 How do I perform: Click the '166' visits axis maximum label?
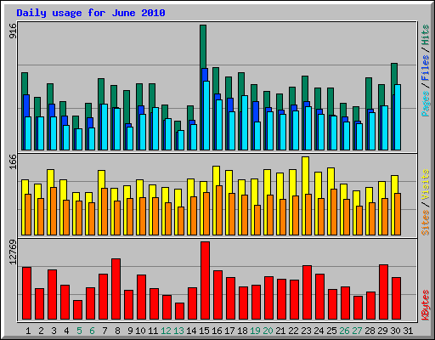point(13,162)
